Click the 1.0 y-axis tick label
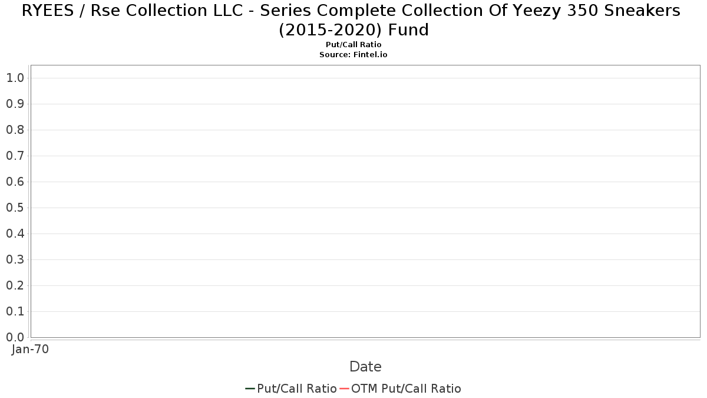The width and height of the screenshot is (707, 398). [15, 78]
